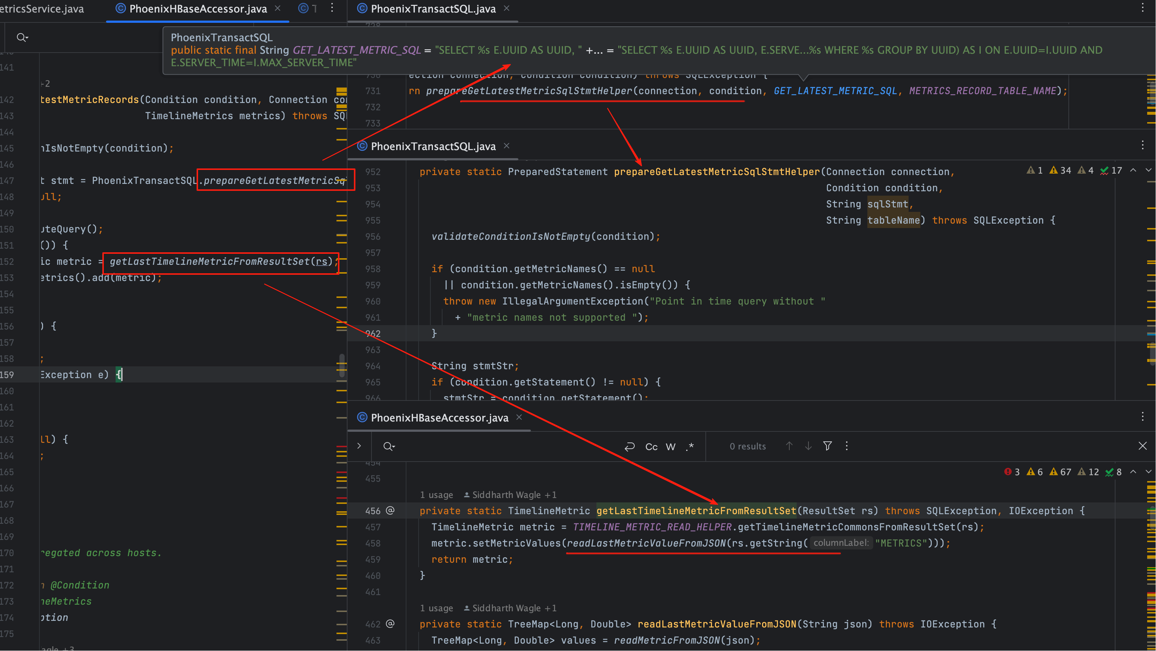Image resolution: width=1156 pixels, height=651 pixels.
Task: Click the 4 weak warnings indicator in middle editor
Action: tap(1086, 170)
